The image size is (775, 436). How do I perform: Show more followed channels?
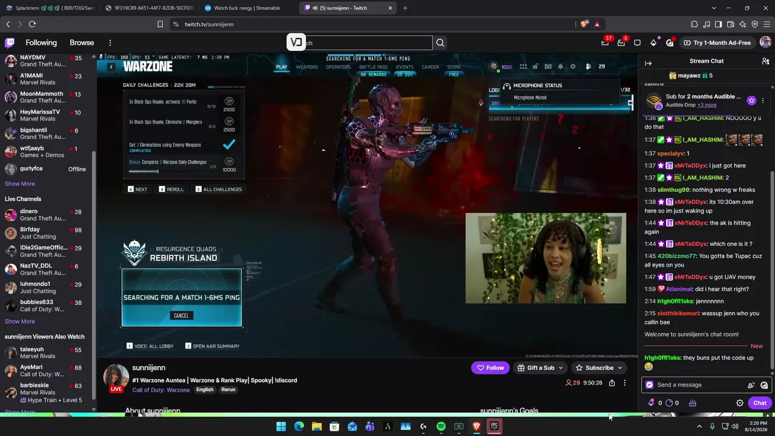20,183
